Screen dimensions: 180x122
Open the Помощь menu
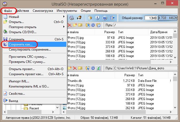tap(101, 11)
